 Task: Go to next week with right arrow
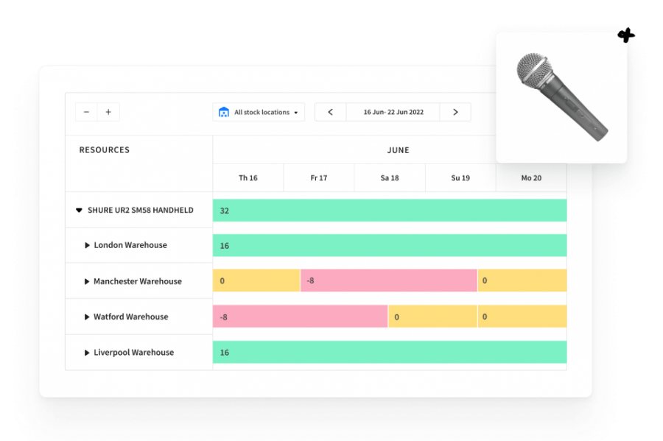[x=455, y=112]
